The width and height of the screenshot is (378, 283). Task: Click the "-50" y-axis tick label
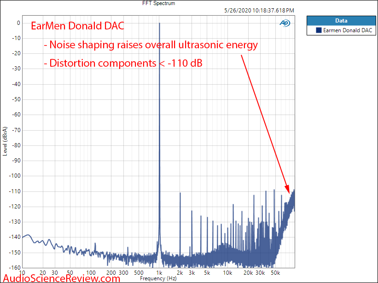[x=17, y=99]
